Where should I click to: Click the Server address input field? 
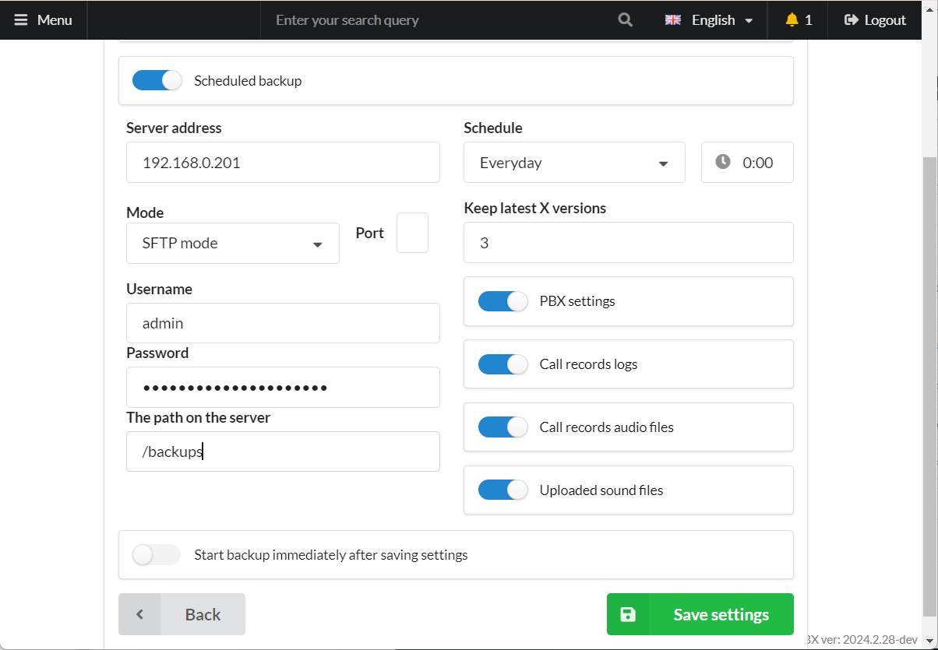(283, 163)
